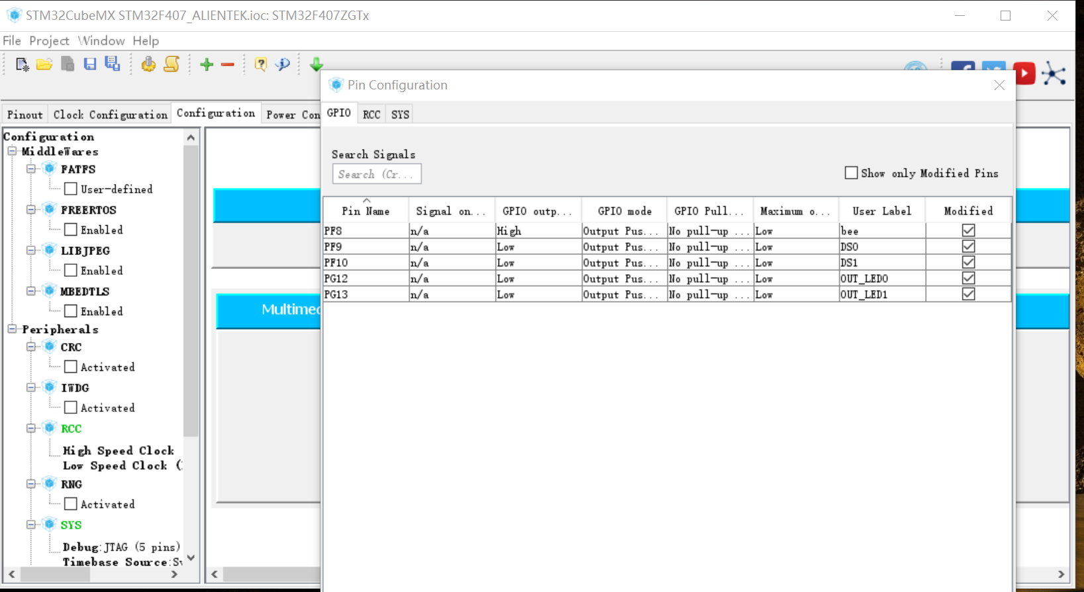Open the File menu

coord(12,41)
